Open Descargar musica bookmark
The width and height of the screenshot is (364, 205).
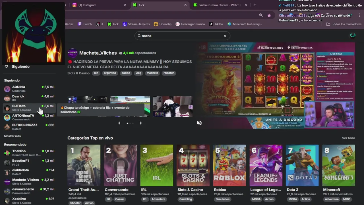coord(190,24)
